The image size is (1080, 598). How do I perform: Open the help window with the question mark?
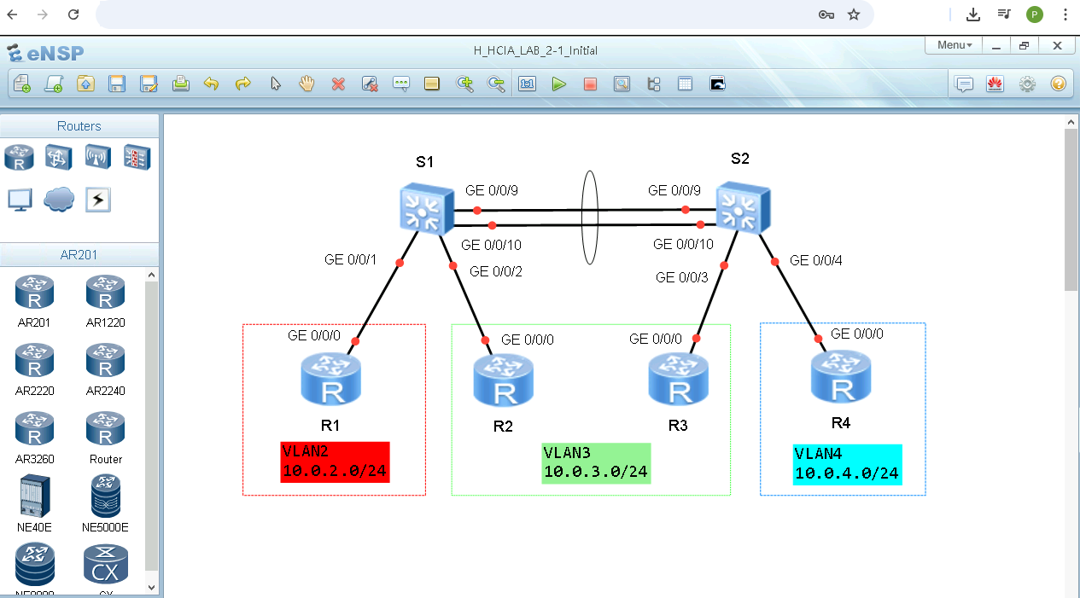point(1058,84)
